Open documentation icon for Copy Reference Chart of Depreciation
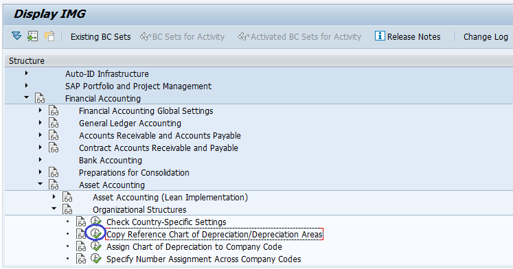Viewport: 513px width, 269px height. coord(80,234)
